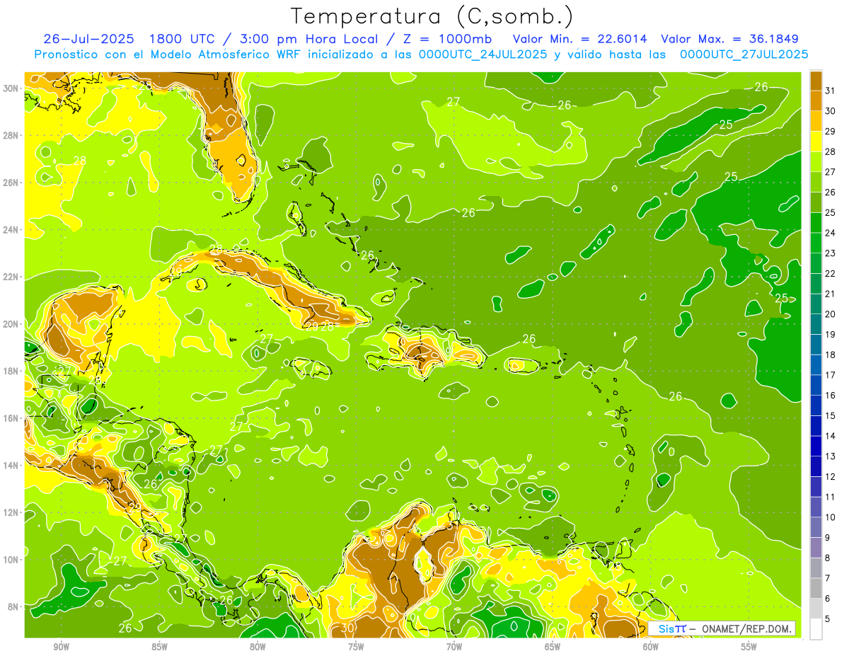This screenshot has height=656, width=849.
Task: Click the "Valor Max. = 36.1849" text
Action: tap(729, 39)
